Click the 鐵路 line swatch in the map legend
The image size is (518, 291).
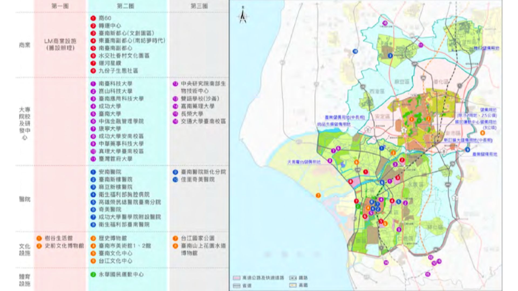click(x=293, y=278)
